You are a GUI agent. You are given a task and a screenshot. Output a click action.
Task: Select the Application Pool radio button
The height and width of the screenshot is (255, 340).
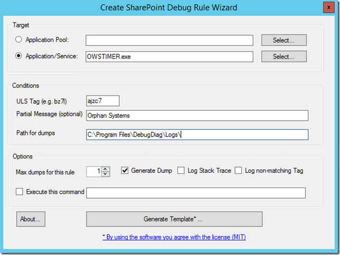click(20, 40)
